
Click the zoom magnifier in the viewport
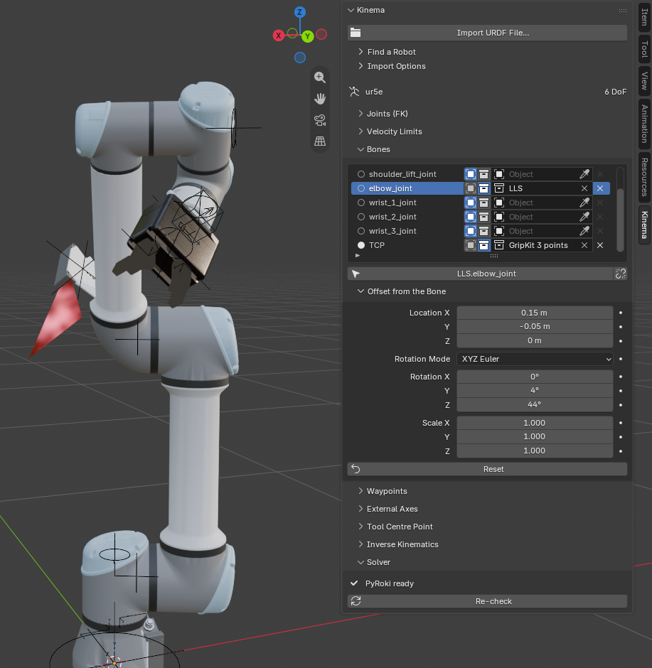320,77
